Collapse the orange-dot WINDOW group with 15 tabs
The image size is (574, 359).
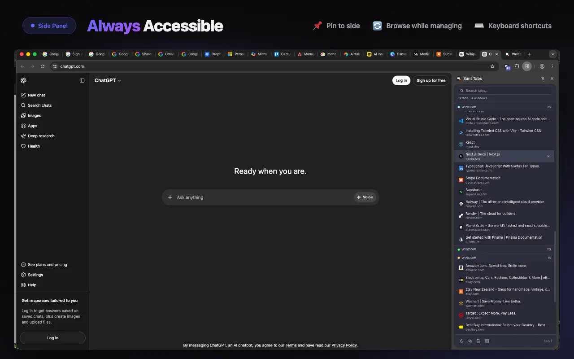point(504,258)
